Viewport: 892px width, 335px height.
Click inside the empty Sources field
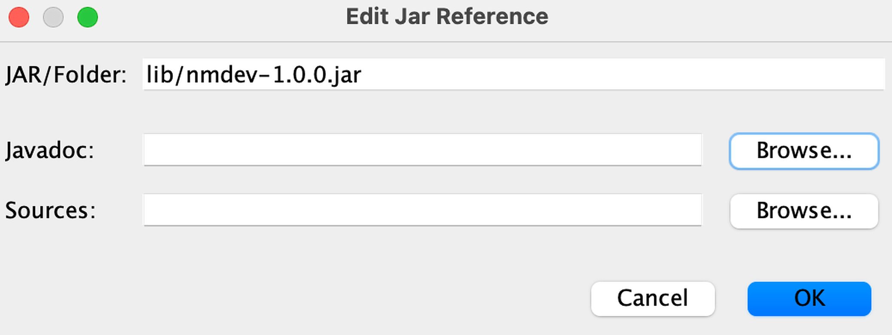(x=422, y=210)
